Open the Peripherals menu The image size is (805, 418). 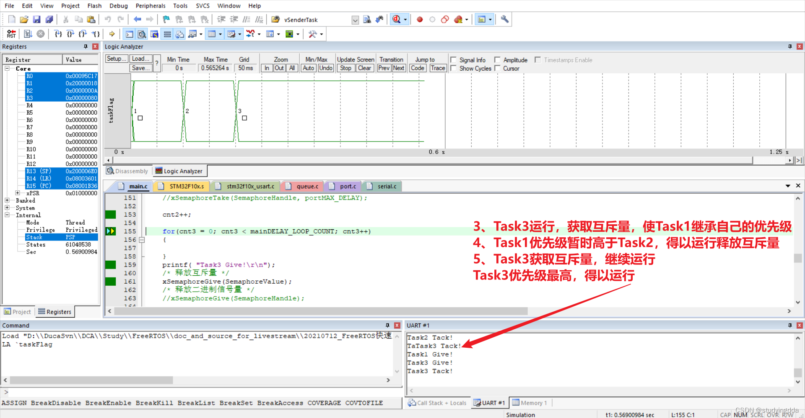tap(151, 6)
